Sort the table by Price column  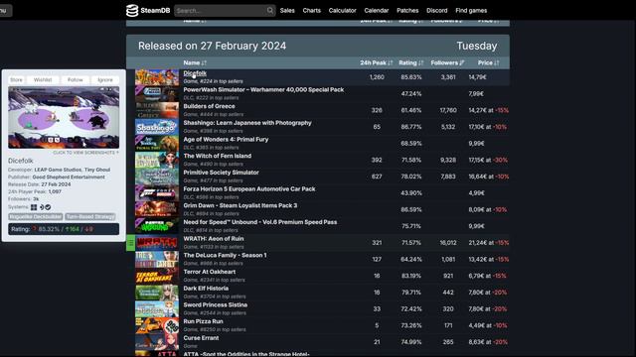488,62
